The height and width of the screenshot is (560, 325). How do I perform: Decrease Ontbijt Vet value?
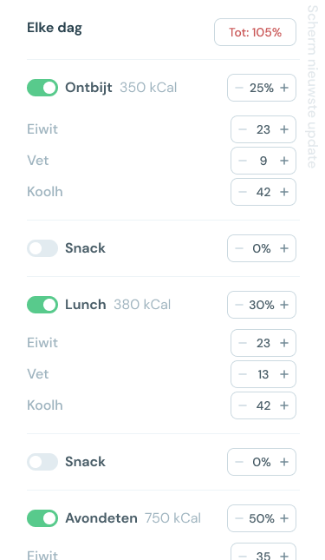(x=243, y=161)
